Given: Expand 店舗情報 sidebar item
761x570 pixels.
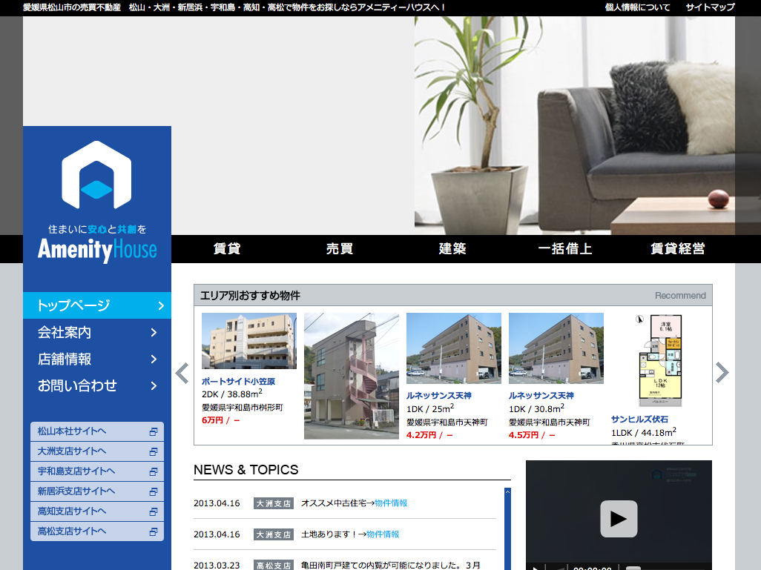Looking at the screenshot, I should (96, 359).
